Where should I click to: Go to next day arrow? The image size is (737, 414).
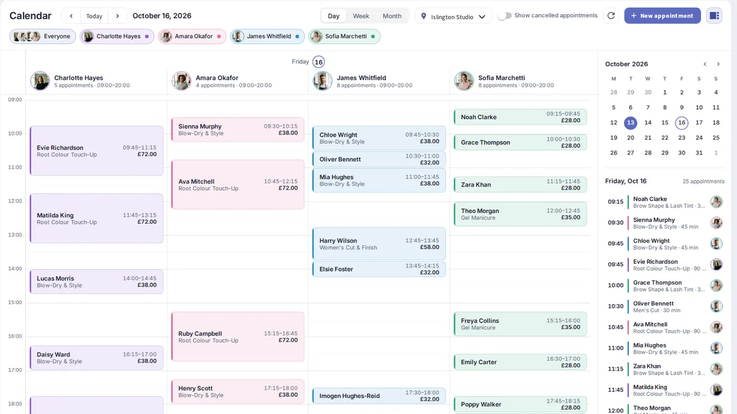click(x=117, y=16)
